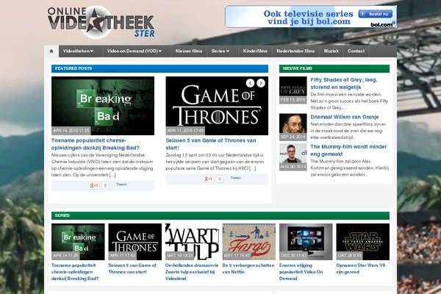Open Series-section link Toename populariteit chemie-opleidingen

point(75,272)
